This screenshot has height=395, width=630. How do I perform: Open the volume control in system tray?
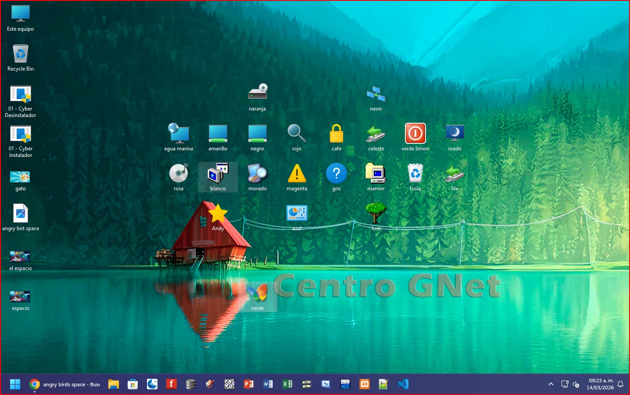pos(576,384)
